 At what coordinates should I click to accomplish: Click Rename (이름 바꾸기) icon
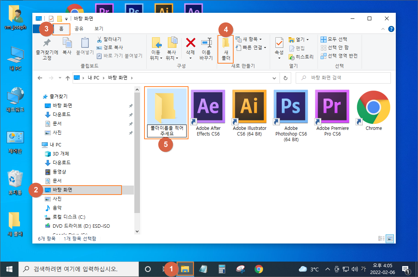[x=206, y=43]
